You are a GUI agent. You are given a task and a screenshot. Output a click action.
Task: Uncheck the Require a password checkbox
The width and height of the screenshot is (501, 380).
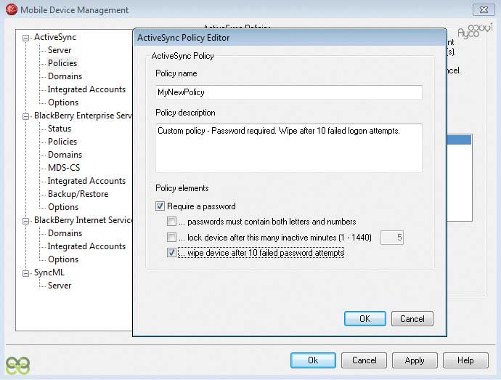(x=160, y=206)
